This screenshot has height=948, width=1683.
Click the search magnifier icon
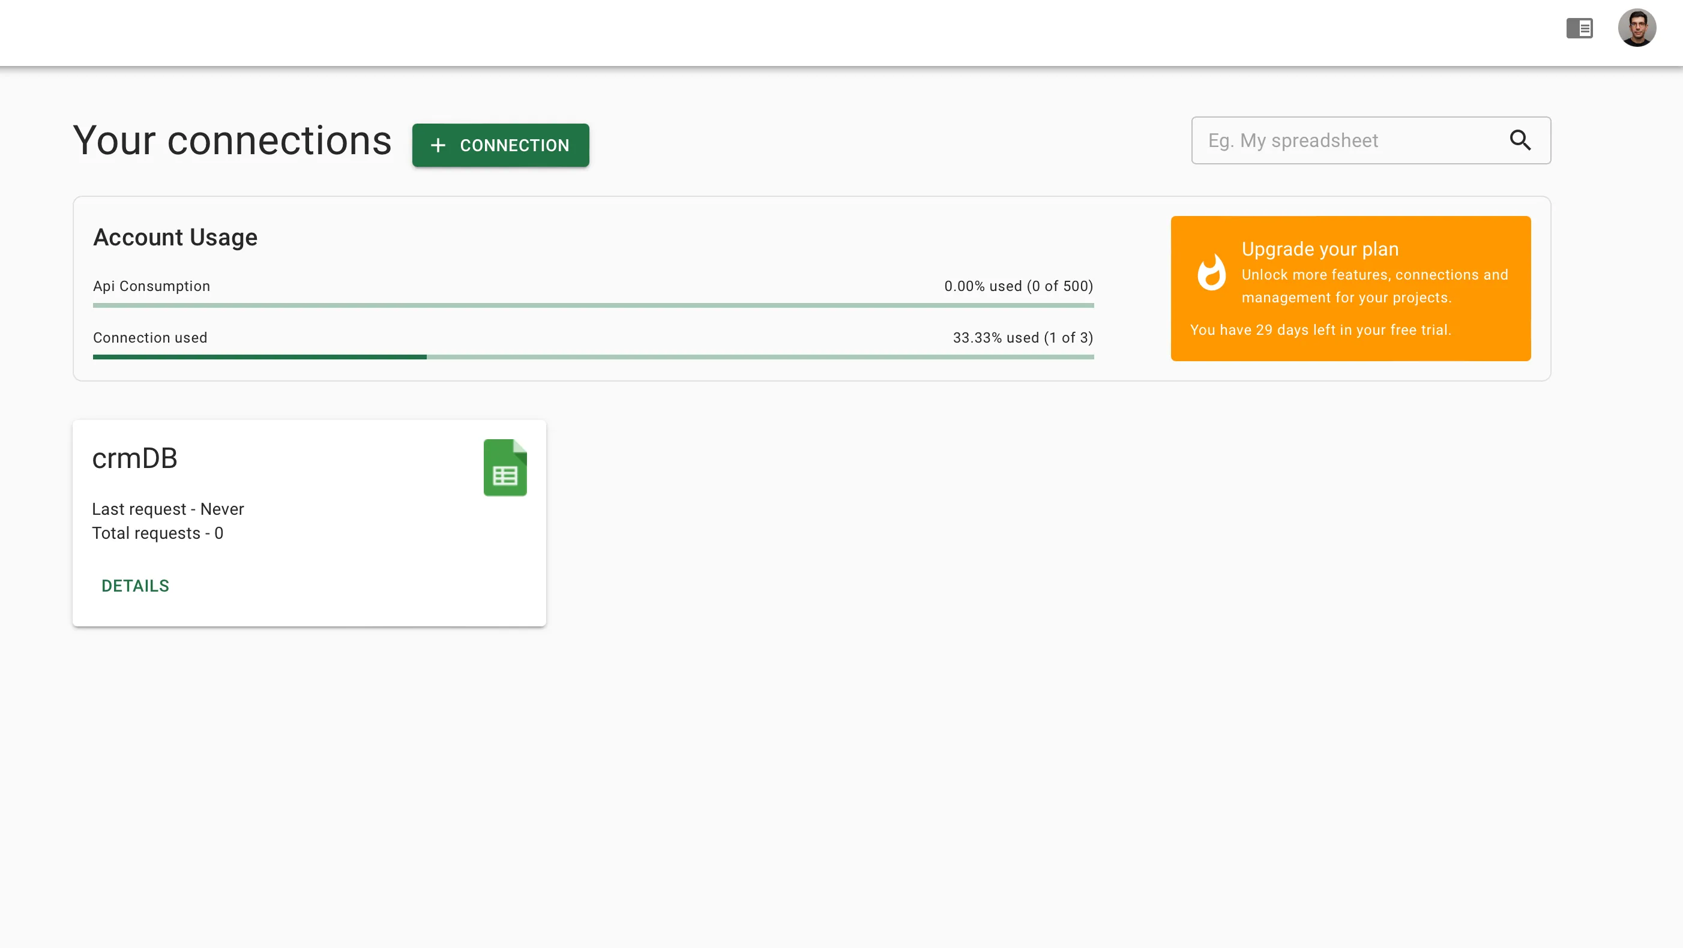[1521, 140]
